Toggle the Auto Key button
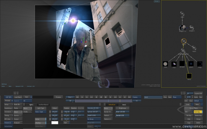 tap(198, 112)
